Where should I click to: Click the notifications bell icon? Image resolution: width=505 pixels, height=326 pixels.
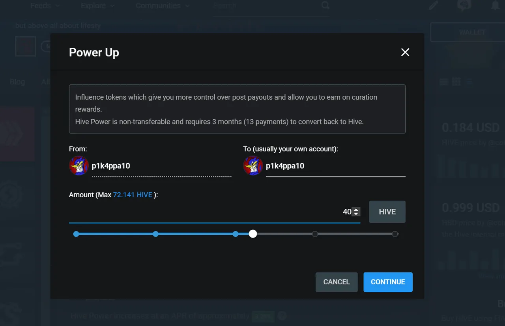(495, 6)
